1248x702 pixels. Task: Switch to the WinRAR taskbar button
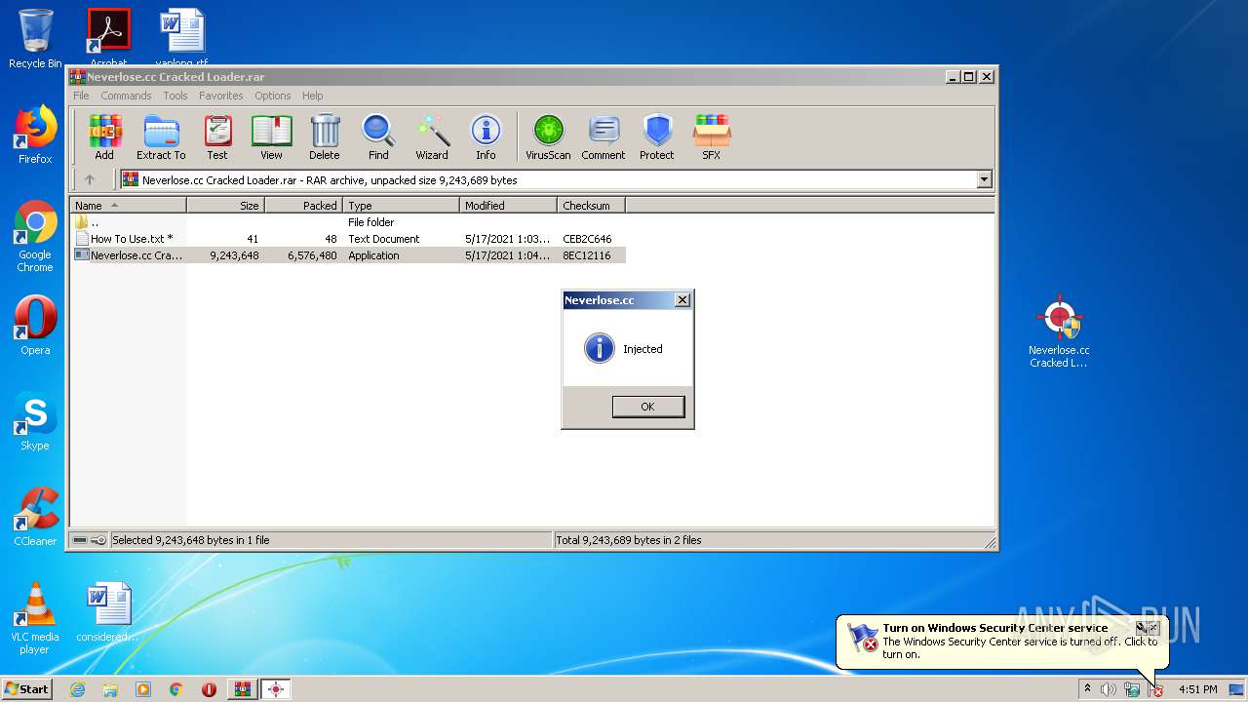point(242,689)
